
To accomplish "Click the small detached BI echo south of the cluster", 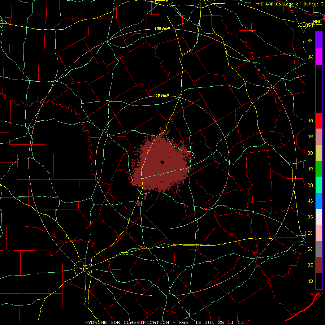I will point(139,203).
